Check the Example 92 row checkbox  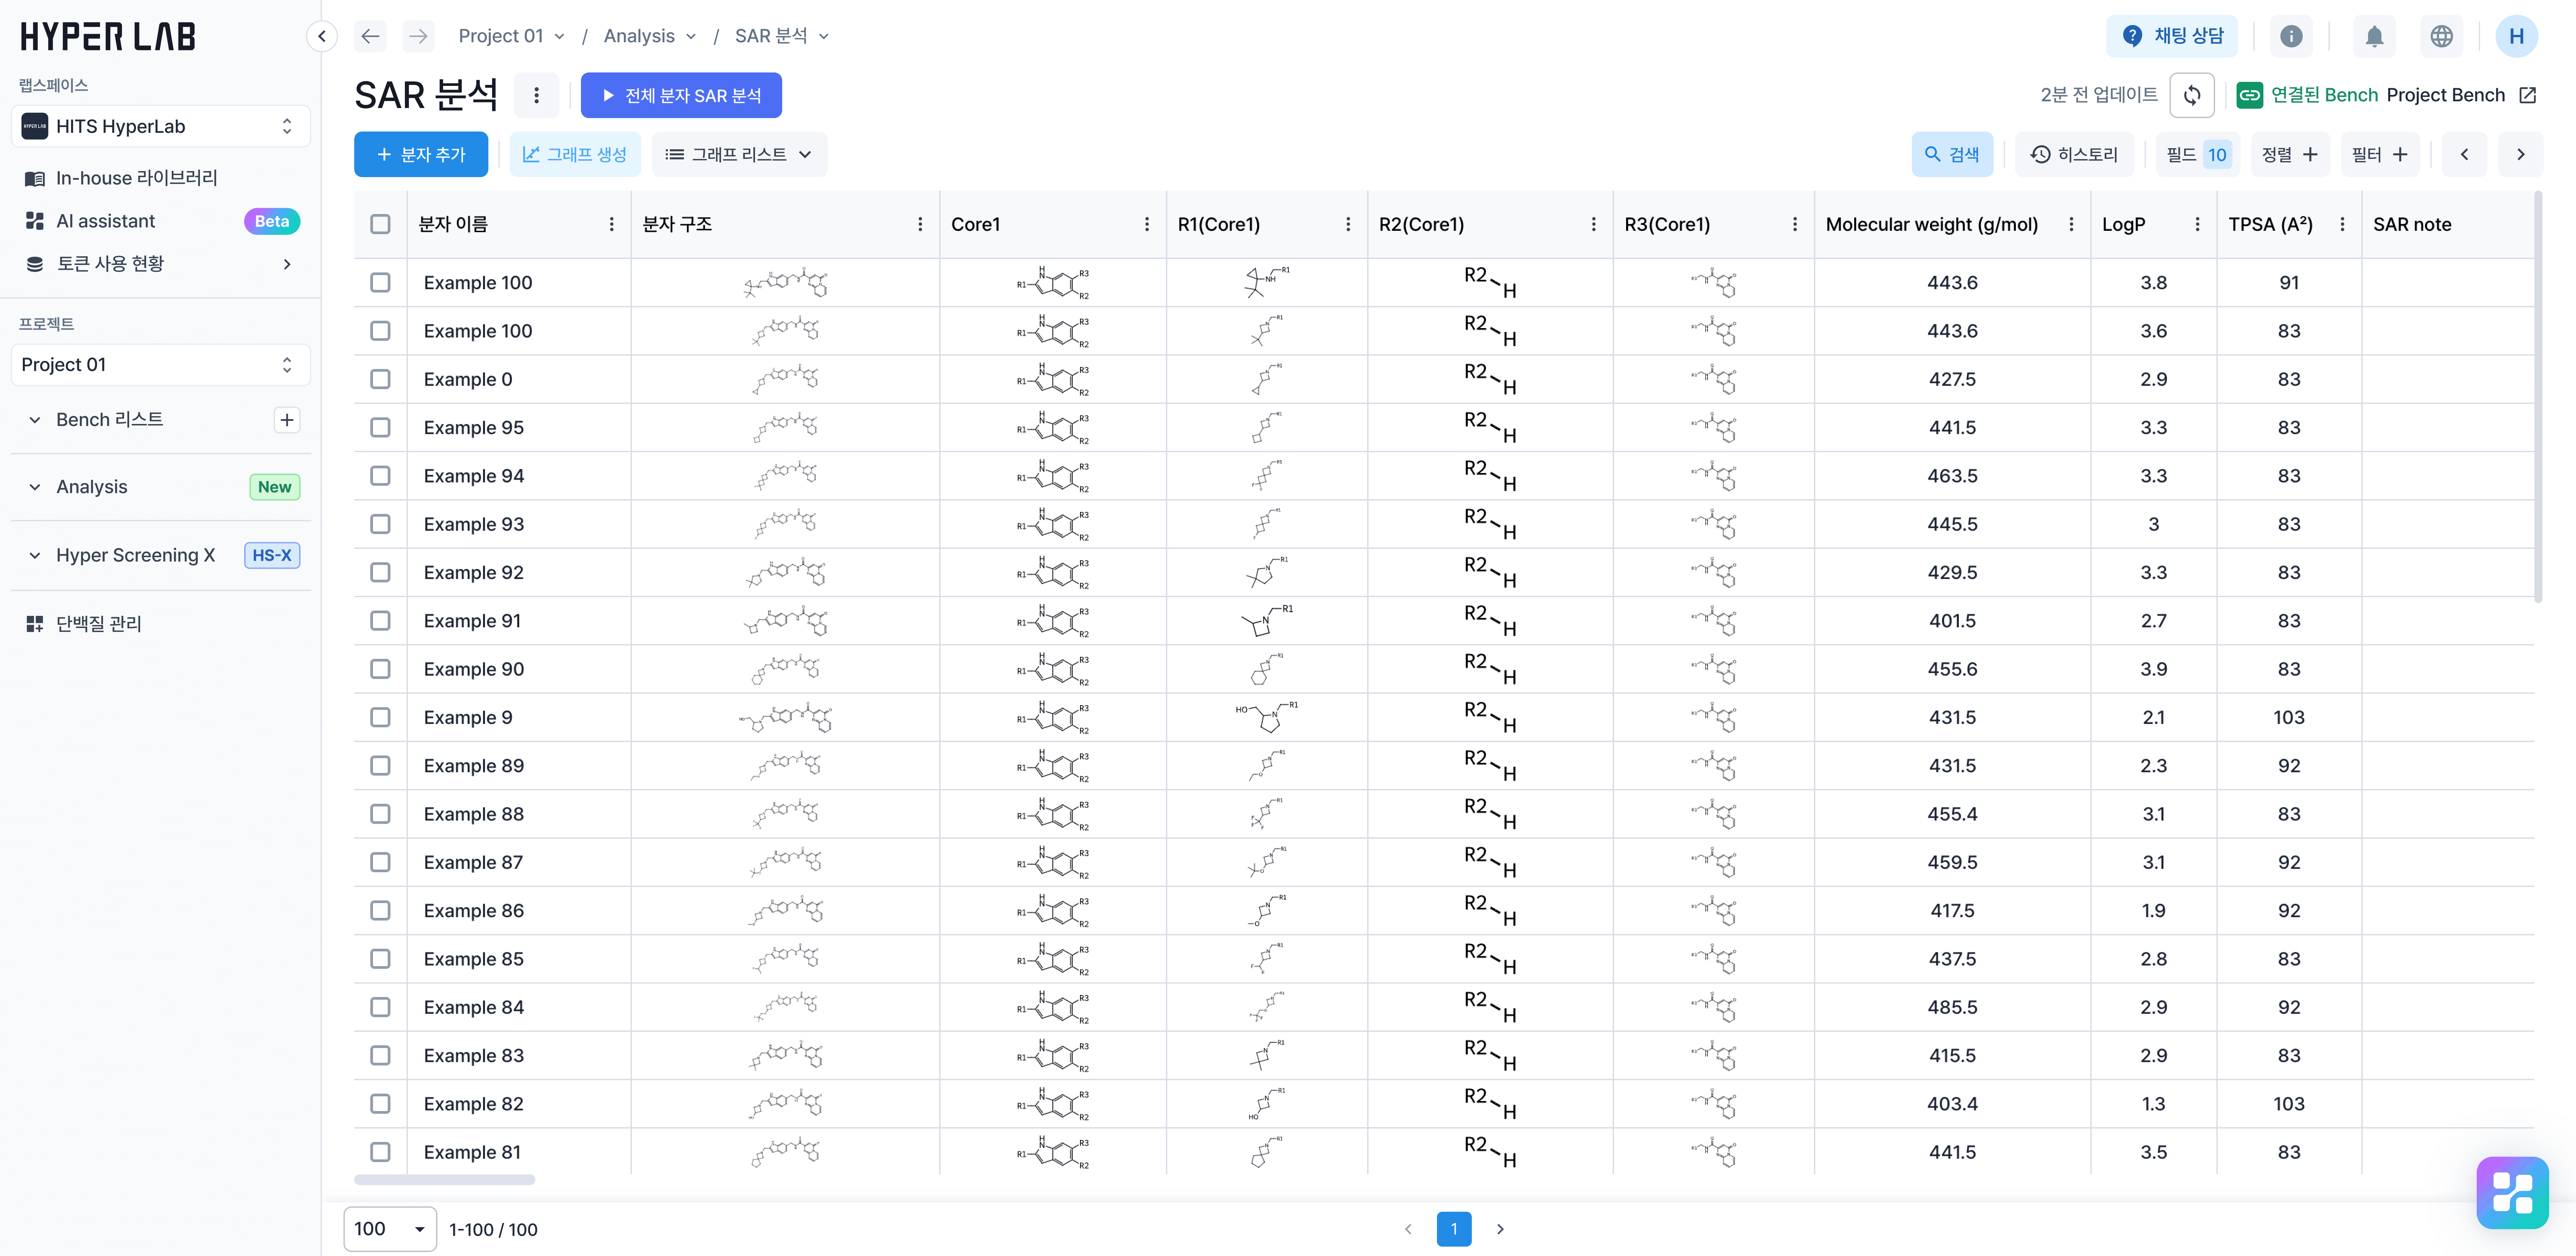380,572
